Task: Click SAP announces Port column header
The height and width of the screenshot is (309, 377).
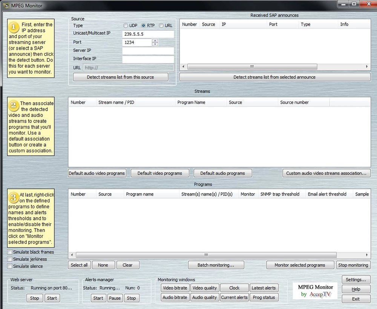Action: tap(282, 24)
